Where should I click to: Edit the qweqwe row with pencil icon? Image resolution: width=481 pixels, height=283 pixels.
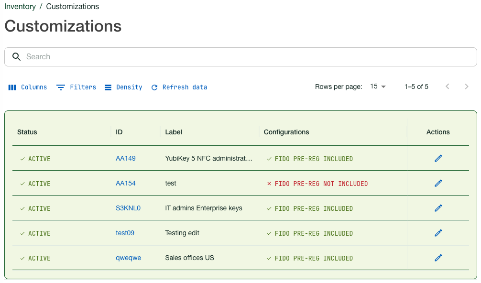(x=438, y=258)
